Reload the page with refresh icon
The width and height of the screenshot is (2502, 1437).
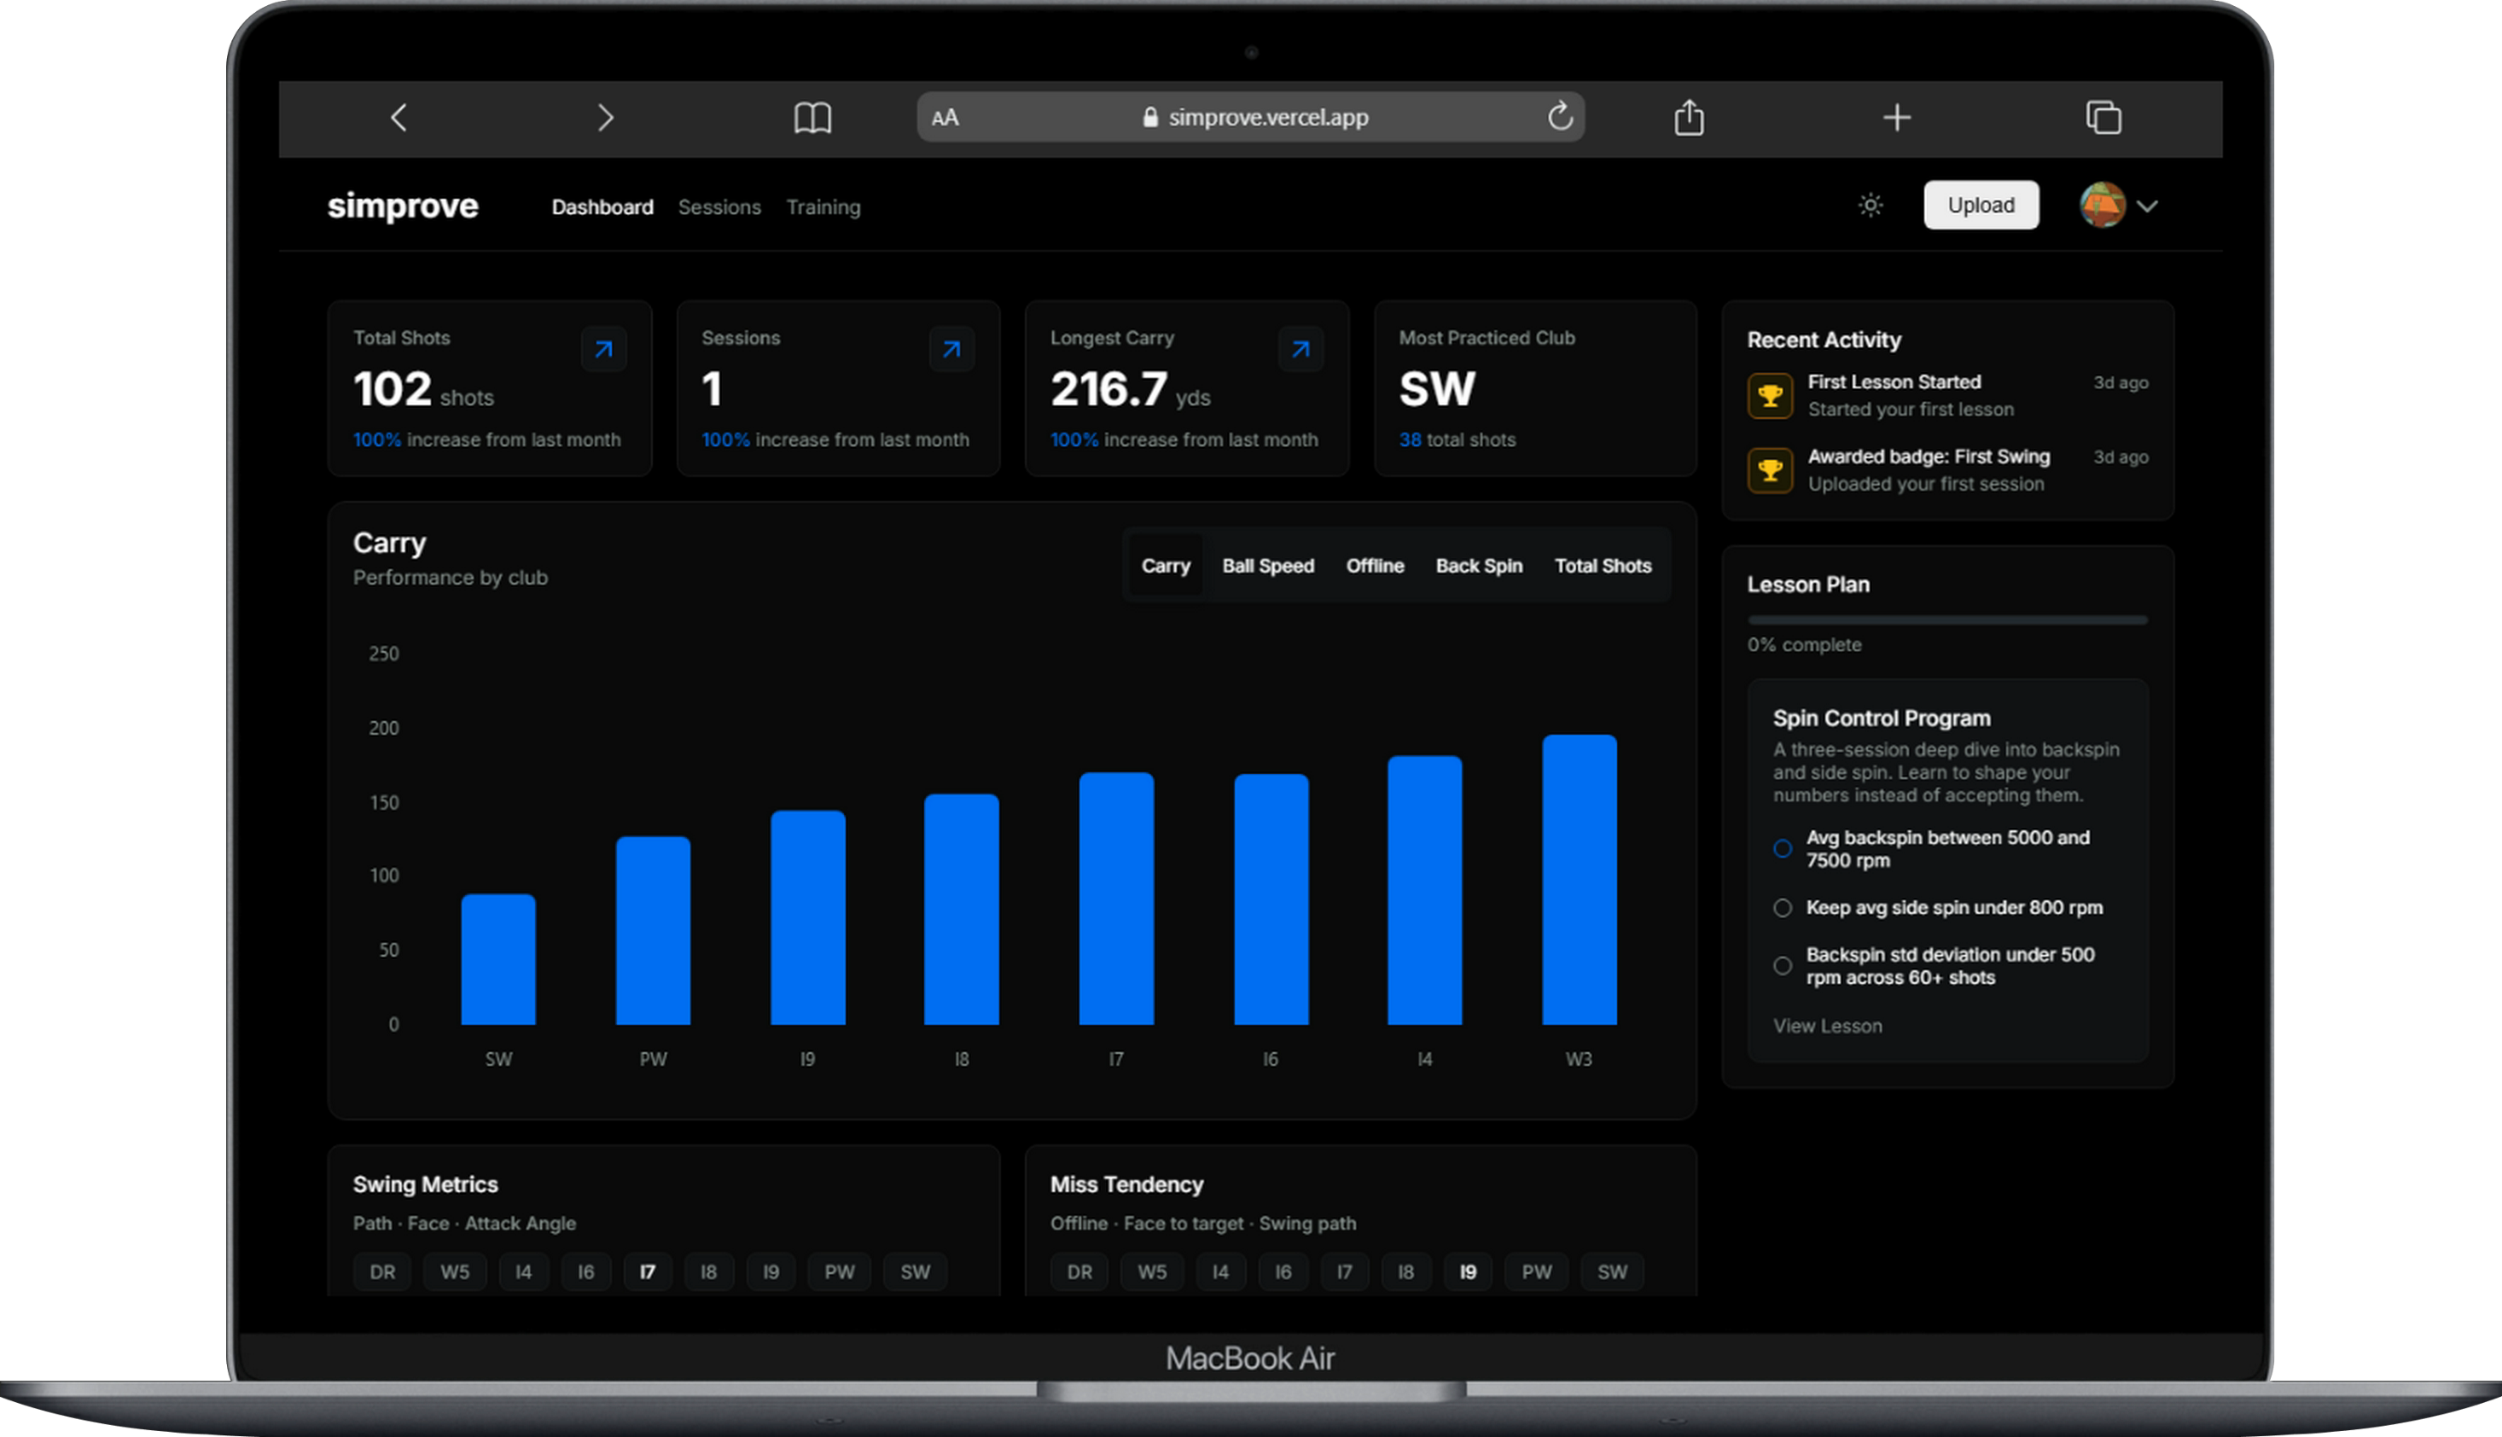(x=1559, y=116)
